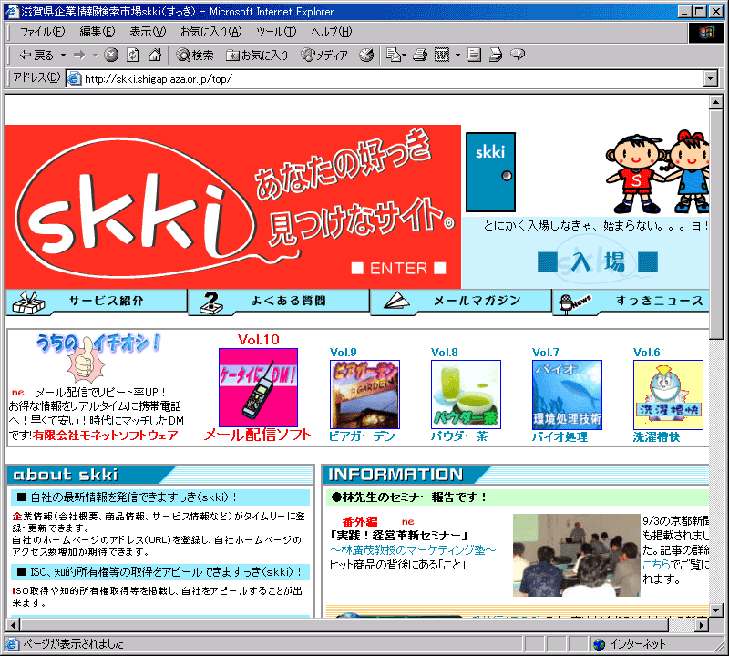Click the vertical scrollbar thumb
The width and height of the screenshot is (729, 656).
tap(715, 224)
